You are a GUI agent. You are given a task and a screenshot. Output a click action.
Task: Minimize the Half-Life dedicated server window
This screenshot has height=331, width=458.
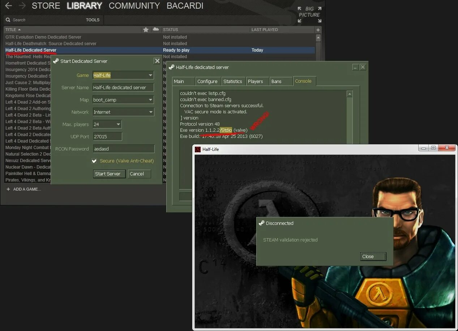coord(356,67)
